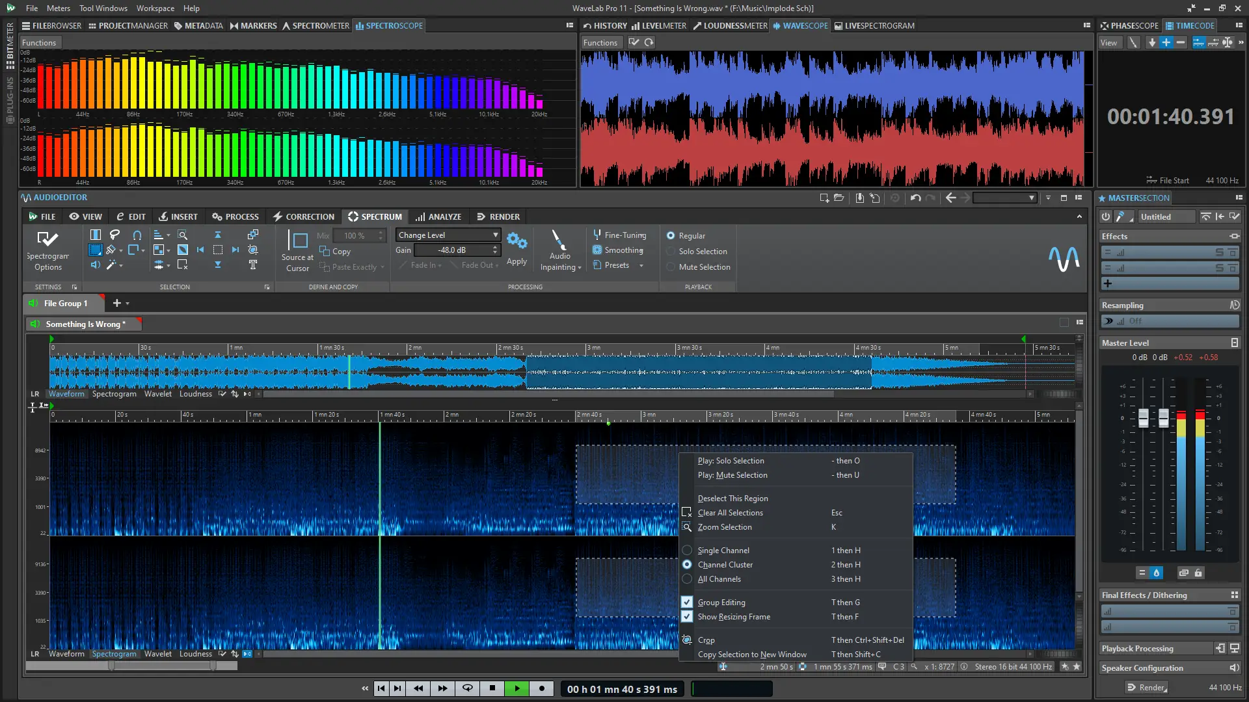
Task: Click the Functions button in Wavescope
Action: click(x=600, y=42)
